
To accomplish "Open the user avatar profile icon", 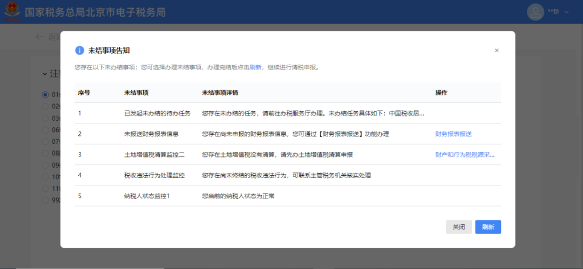I will [535, 12].
